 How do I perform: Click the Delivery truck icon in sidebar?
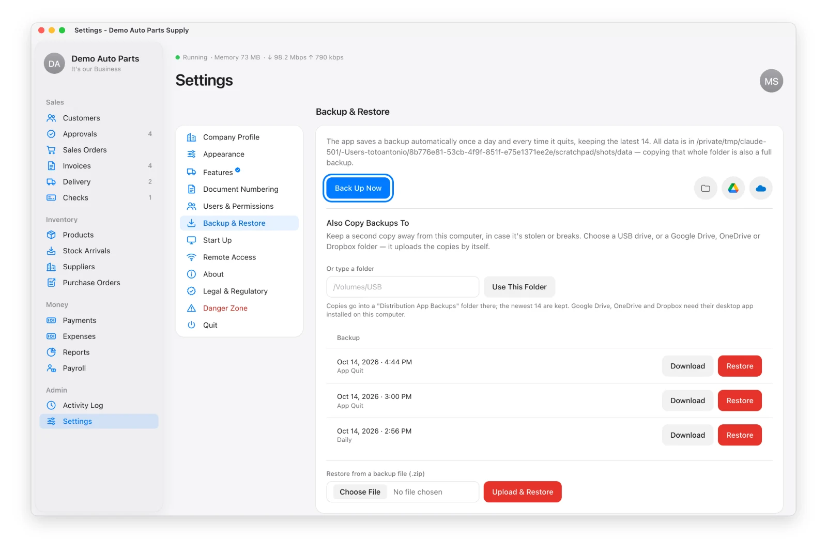tap(51, 182)
